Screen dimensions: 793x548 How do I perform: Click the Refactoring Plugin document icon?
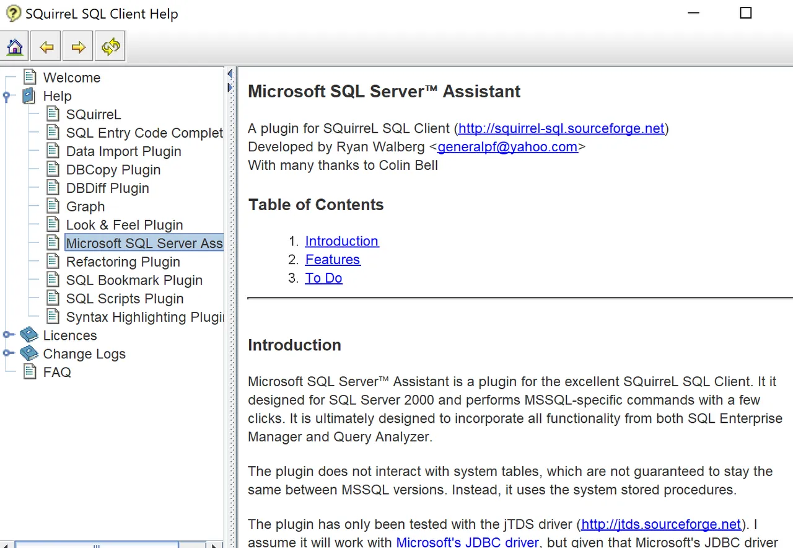pyautogui.click(x=53, y=262)
